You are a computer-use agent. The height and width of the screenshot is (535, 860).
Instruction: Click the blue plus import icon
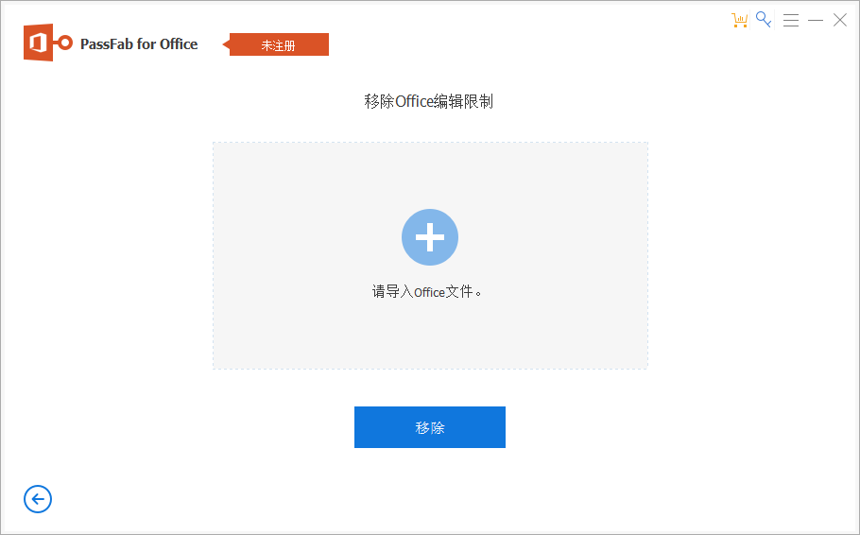[x=429, y=237]
